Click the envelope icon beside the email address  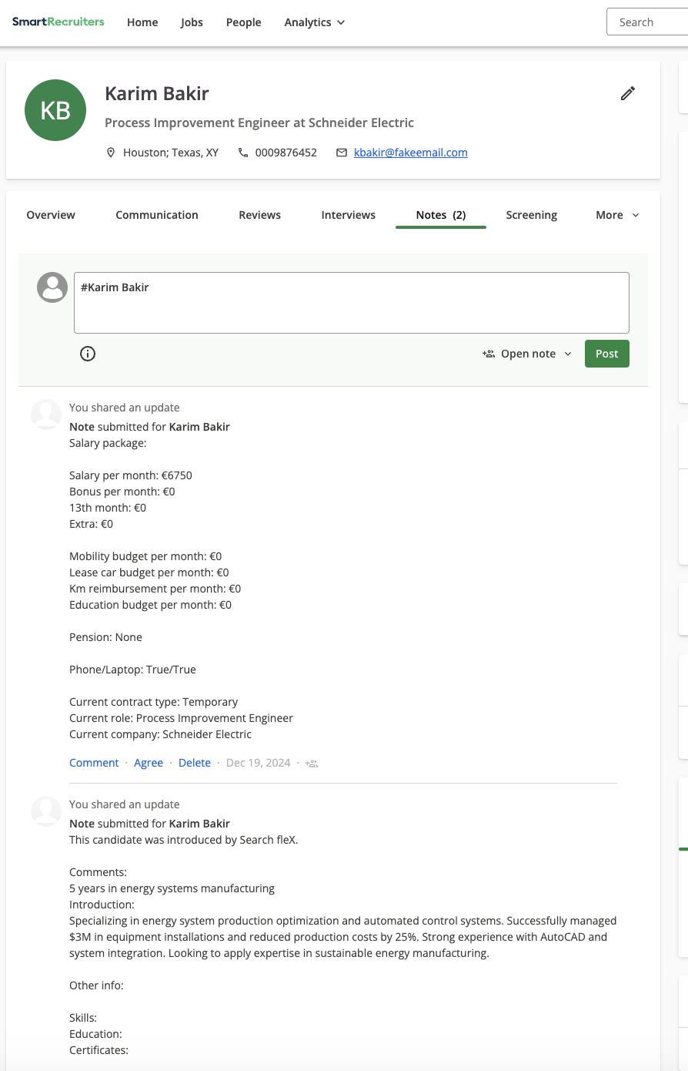click(342, 153)
